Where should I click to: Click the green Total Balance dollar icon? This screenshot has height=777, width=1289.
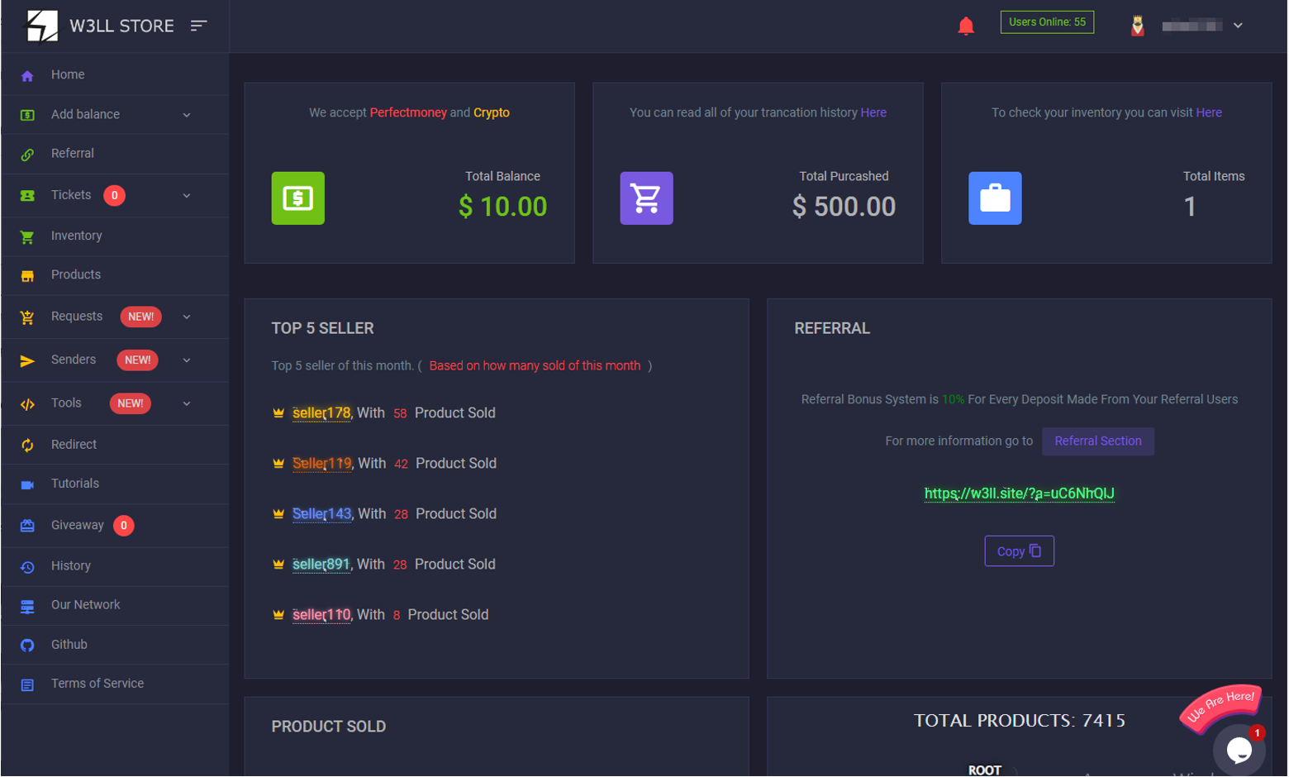coord(297,198)
